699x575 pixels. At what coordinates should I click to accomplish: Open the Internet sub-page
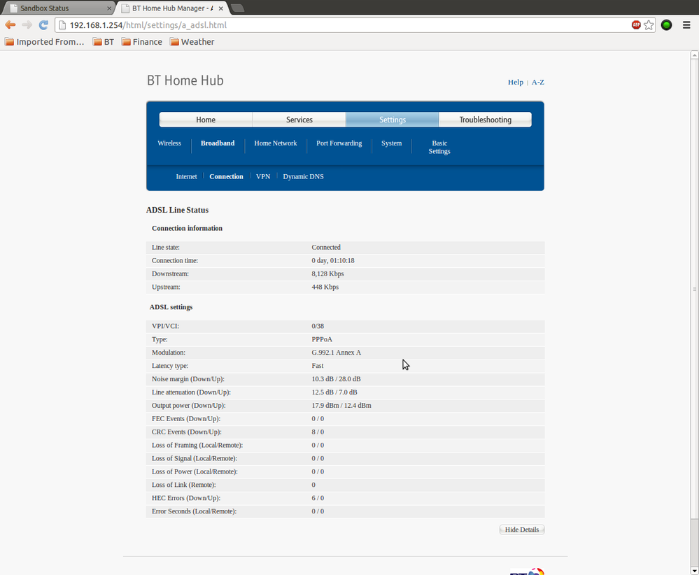(x=186, y=176)
